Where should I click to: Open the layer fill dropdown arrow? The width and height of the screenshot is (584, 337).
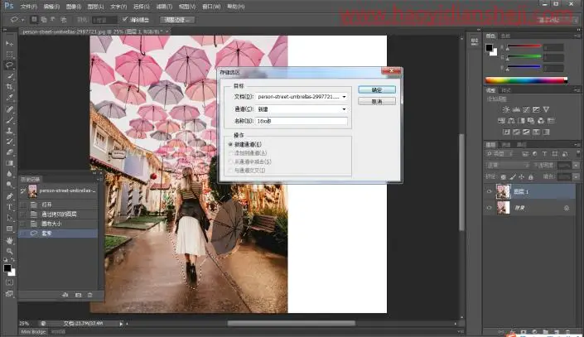[x=577, y=177]
